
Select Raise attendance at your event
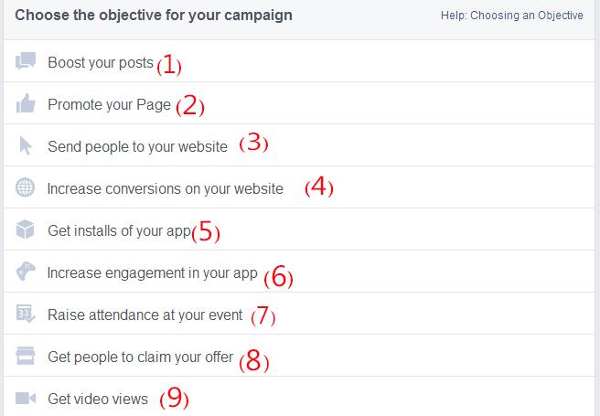pos(299,314)
